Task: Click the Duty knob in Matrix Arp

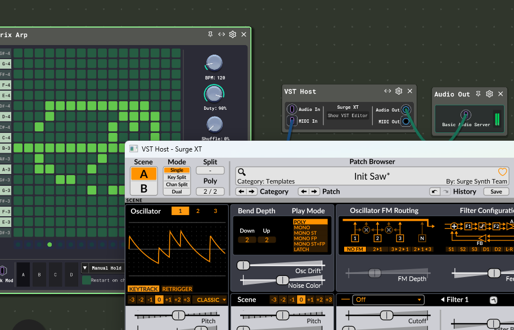Action: coord(214,93)
